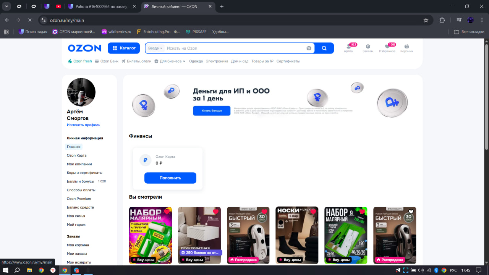Open Товары за 1₽ category
Image resolution: width=489 pixels, height=275 pixels.
(262, 61)
